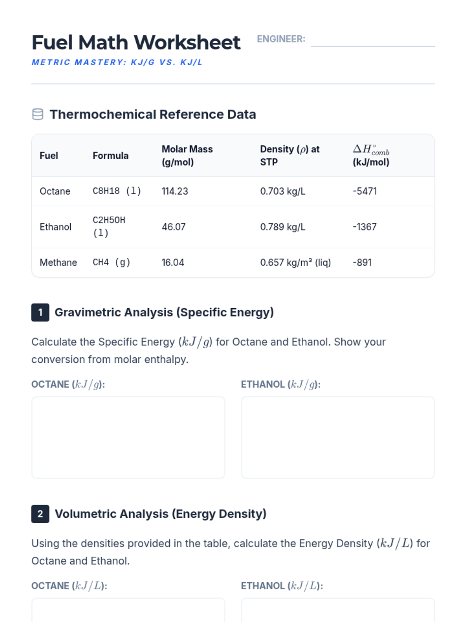Click the Ethanol kJ/L answer box
The image size is (466, 622).
click(x=338, y=610)
